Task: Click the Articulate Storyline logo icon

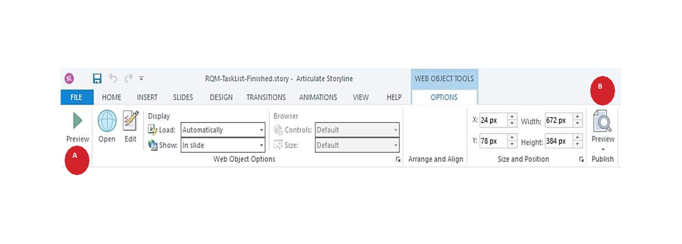Action: coord(69,78)
